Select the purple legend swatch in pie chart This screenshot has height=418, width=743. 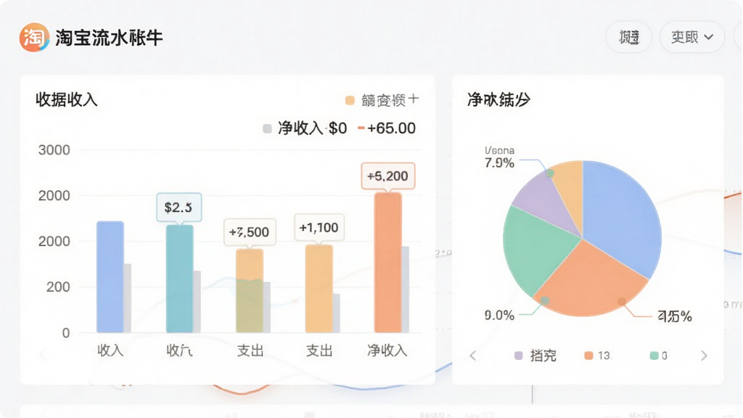pyautogui.click(x=518, y=356)
